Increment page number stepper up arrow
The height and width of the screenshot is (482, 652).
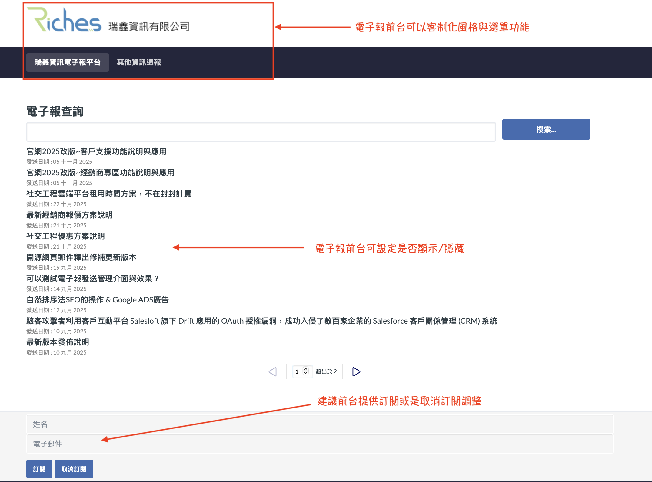[x=306, y=369]
